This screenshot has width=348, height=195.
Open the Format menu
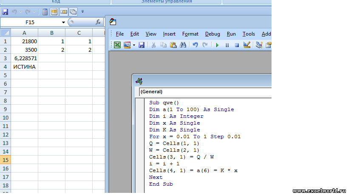[x=190, y=34]
